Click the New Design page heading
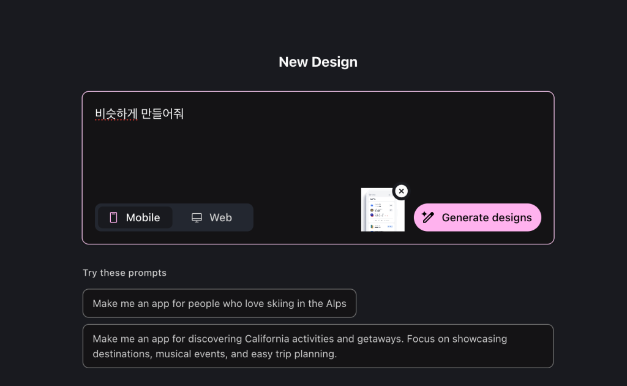Viewport: 627px width, 386px height. point(318,62)
